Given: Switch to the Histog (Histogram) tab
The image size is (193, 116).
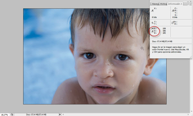Looking at the screenshot, I should coord(163,4).
